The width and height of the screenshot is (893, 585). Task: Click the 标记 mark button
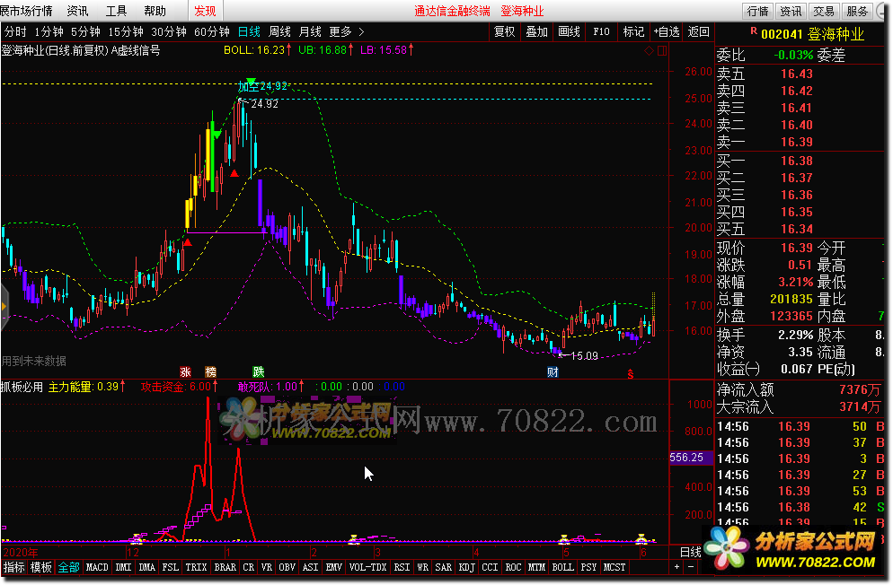point(633,31)
